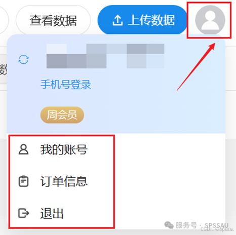Click the red arrow annotation
Viewport: 236px width, 235px height.
point(196,66)
